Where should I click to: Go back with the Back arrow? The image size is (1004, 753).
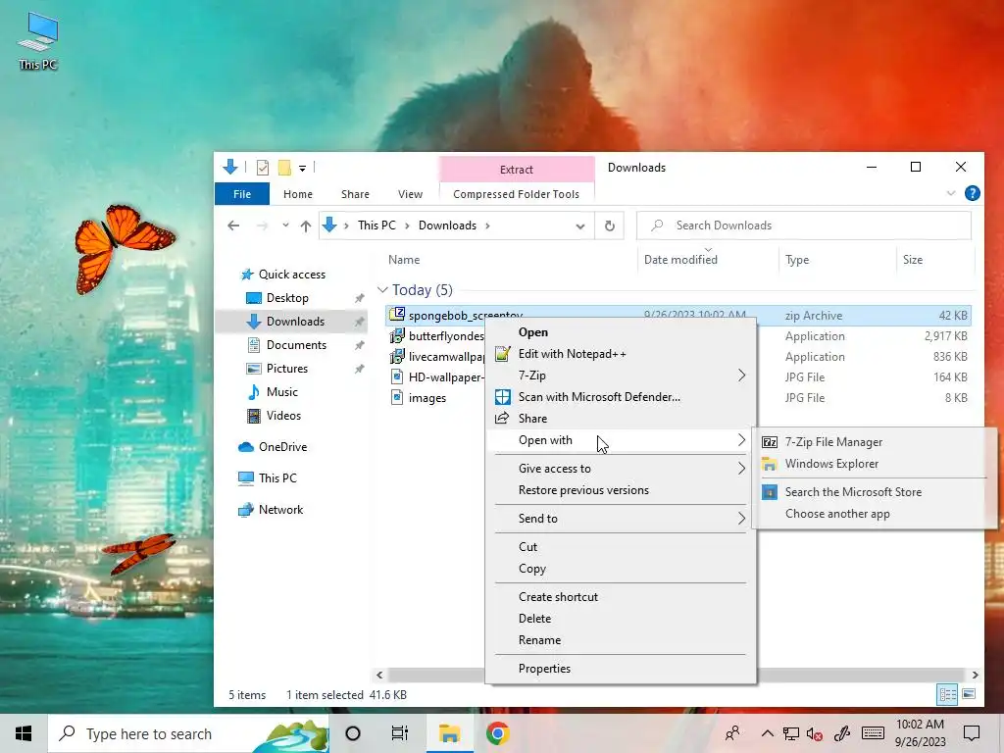(233, 226)
